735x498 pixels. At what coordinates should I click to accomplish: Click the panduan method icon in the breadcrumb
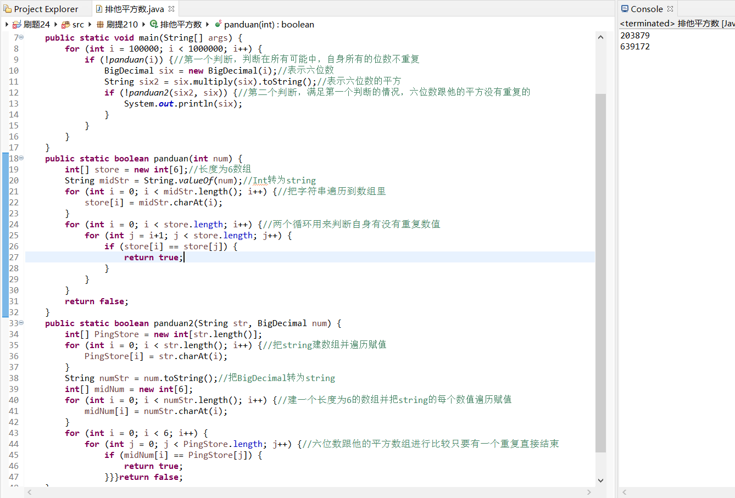pyautogui.click(x=218, y=24)
